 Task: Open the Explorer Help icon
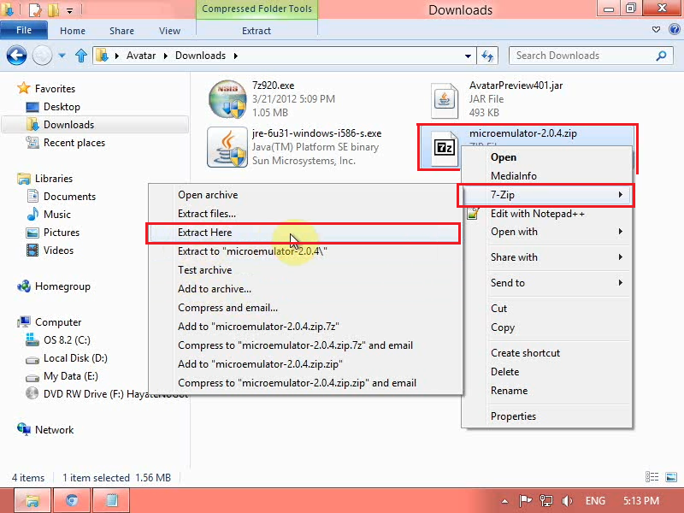674,30
